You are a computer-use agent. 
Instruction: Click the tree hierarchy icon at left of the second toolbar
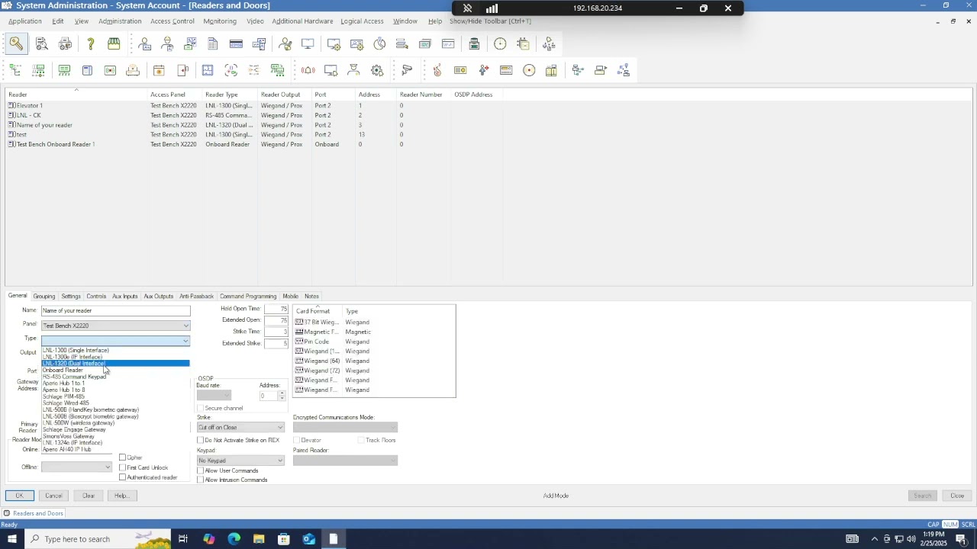[15, 70]
